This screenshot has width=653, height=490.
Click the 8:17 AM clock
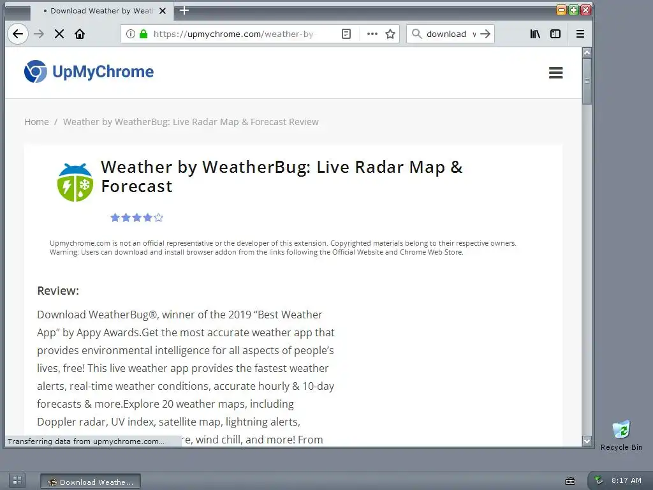click(626, 480)
